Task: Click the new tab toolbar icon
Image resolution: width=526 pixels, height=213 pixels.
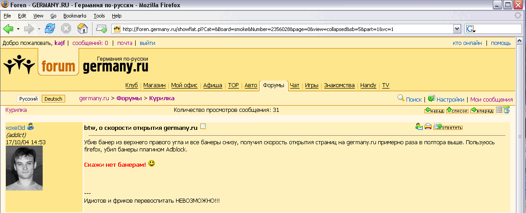Action: point(101,29)
